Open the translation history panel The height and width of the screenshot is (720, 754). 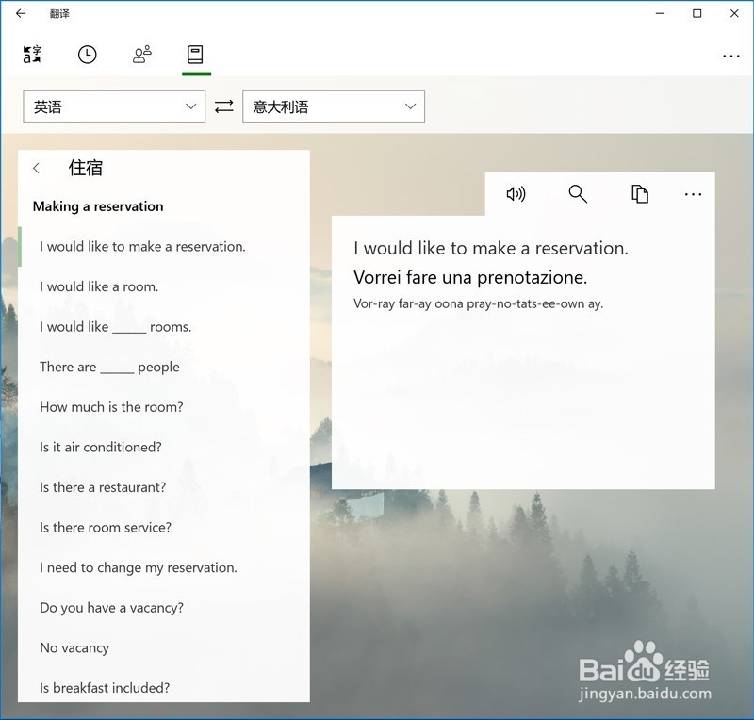coord(87,56)
